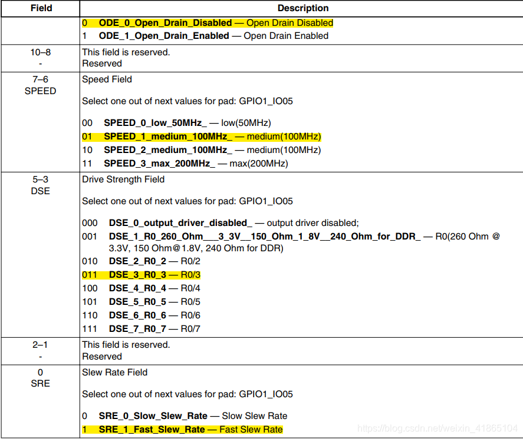Select the DSE_5_R0_5 row
Screen dimensions: 523x439
141,301
